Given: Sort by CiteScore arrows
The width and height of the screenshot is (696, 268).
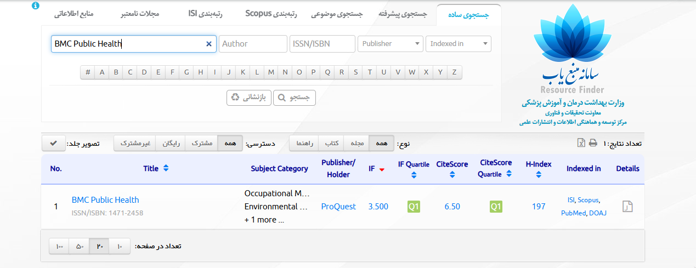Looking at the screenshot, I should pos(452,175).
